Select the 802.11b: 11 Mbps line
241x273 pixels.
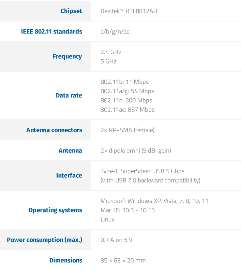pos(125,82)
